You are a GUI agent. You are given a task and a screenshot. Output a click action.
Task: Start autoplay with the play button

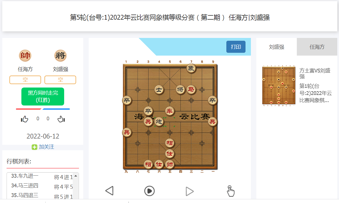tap(149, 191)
